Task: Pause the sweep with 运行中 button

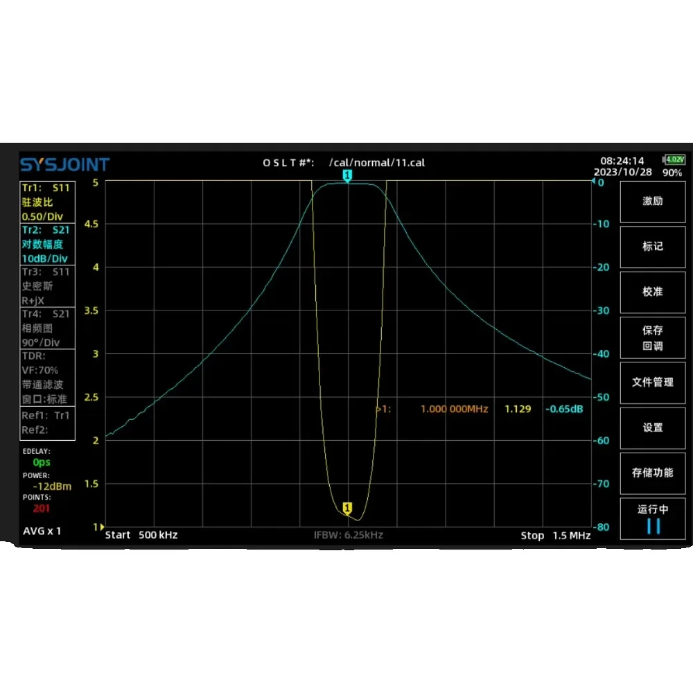Action: click(652, 518)
